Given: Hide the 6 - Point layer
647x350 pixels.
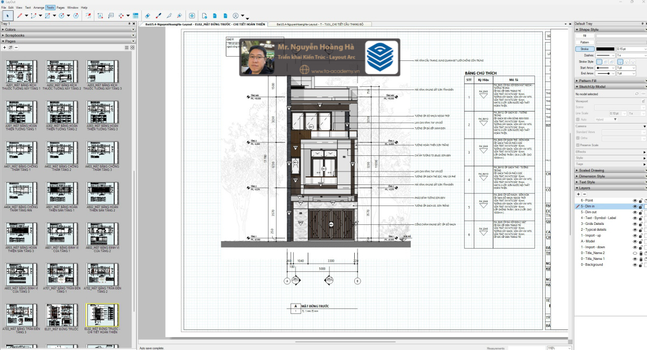Looking at the screenshot, I should pyautogui.click(x=635, y=201).
